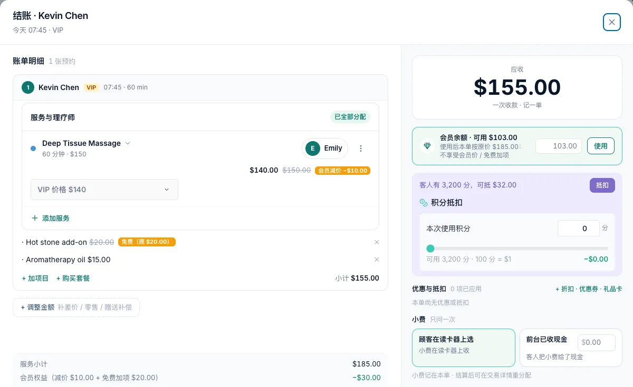The width and height of the screenshot is (633, 387).
Task: Click the 免费（原 $20.00）badge
Action: pos(147,242)
